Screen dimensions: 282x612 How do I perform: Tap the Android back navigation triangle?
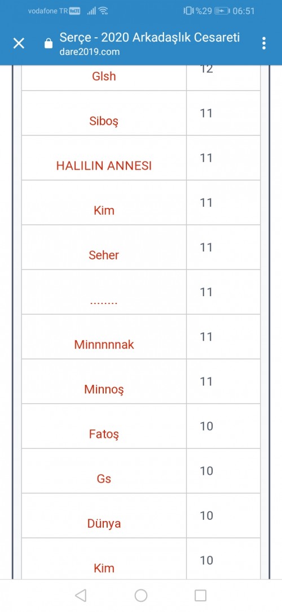coord(81,595)
